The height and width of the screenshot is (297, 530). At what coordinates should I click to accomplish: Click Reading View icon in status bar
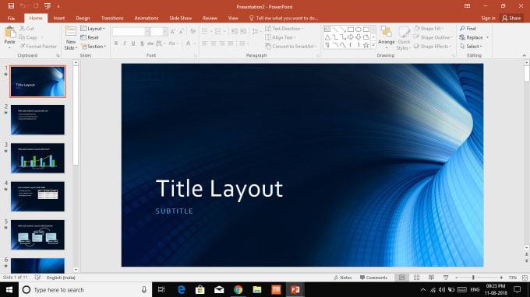tap(431, 278)
